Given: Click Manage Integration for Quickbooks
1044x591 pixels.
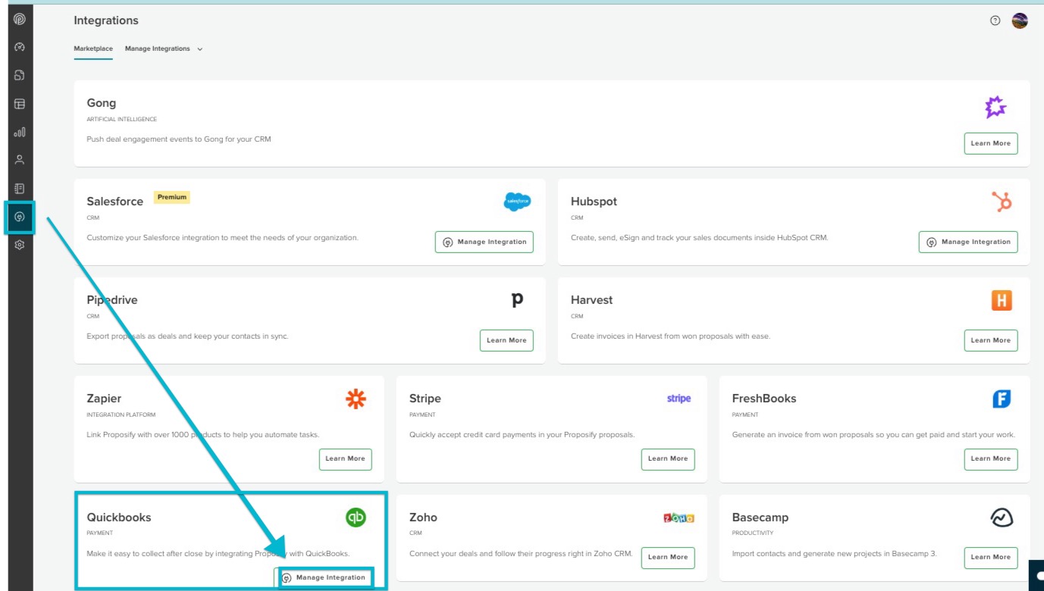Looking at the screenshot, I should coord(324,577).
